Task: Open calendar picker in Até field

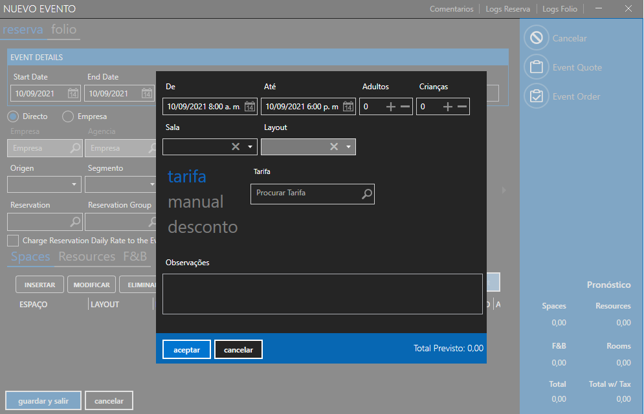Action: tap(348, 107)
